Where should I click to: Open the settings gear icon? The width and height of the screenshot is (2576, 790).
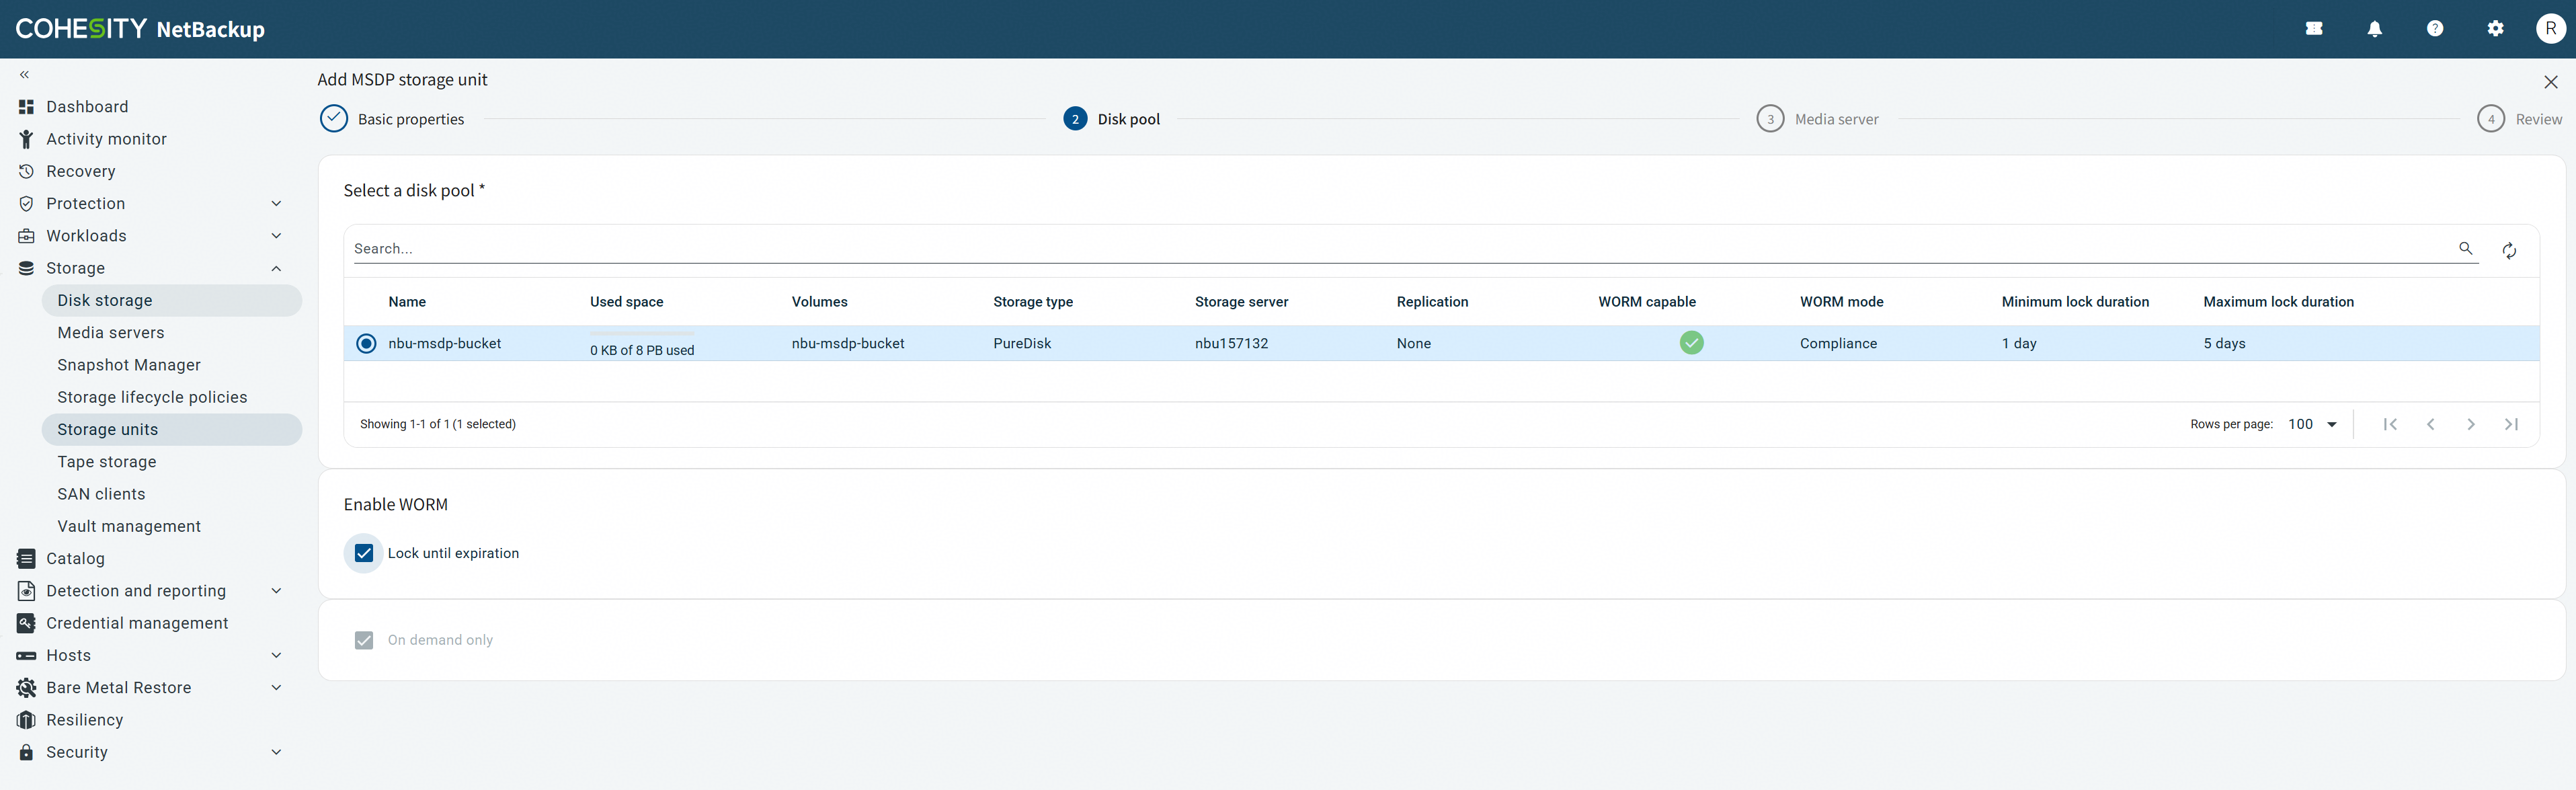[2495, 29]
